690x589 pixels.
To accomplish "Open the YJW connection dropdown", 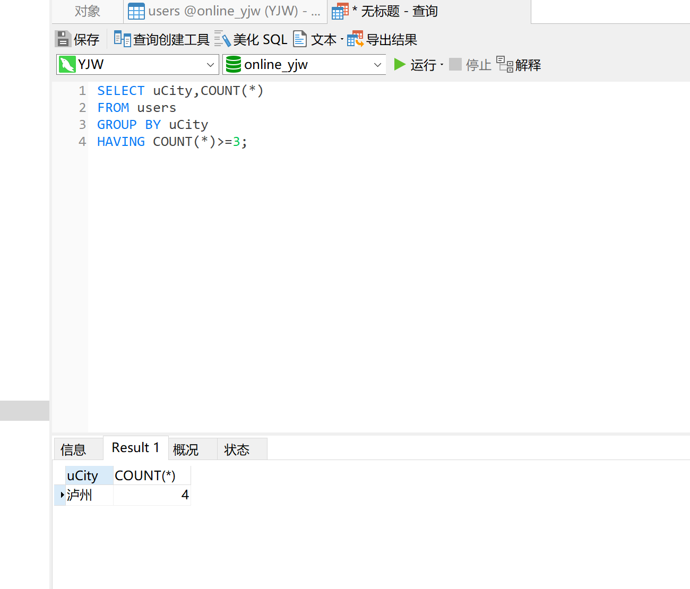I will (x=210, y=65).
